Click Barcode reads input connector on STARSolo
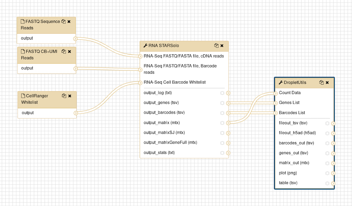This screenshot has width=352, height=206. (x=140, y=70)
